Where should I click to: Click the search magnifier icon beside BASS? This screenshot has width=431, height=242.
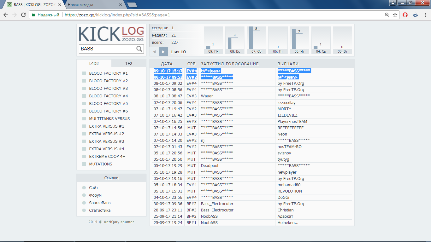point(139,49)
